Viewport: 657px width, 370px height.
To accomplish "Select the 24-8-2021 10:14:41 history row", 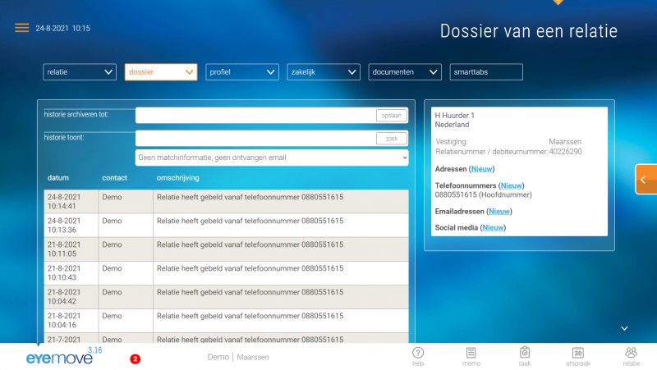I will click(x=227, y=202).
